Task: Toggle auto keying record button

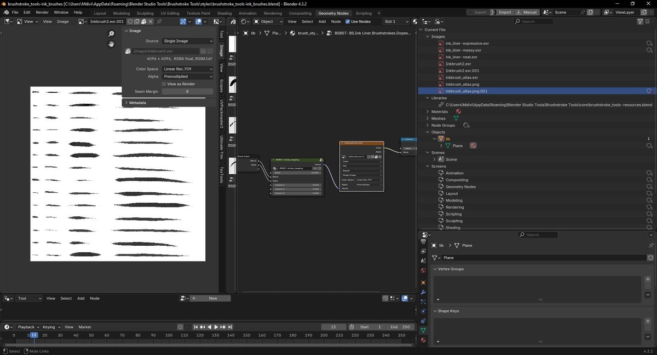Action: (180, 327)
